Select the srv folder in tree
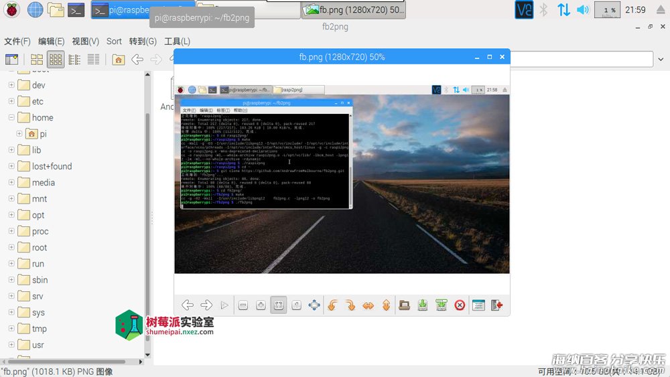Screen dimensions: 670x377 pyautogui.click(x=38, y=296)
